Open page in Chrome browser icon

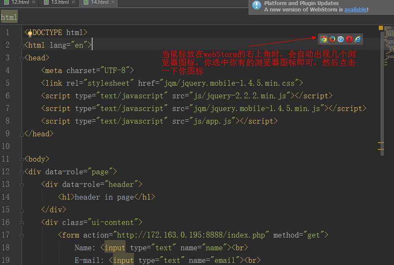coord(324,39)
